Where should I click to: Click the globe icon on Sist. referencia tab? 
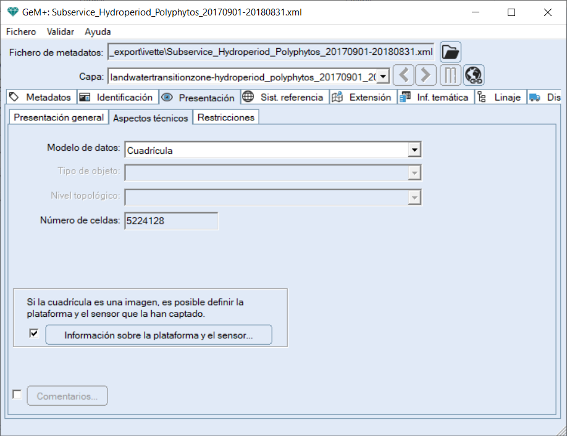click(x=248, y=97)
